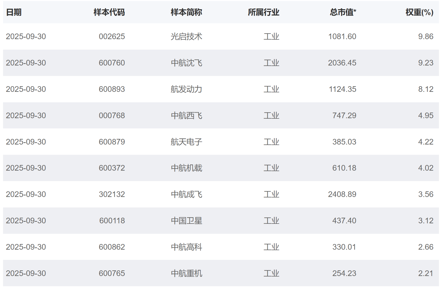440x287 pixels.
Task: Click the 所属行业 column header
Action: coord(263,12)
